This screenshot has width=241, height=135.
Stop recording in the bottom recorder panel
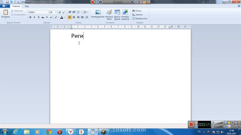pyautogui.click(x=191, y=124)
